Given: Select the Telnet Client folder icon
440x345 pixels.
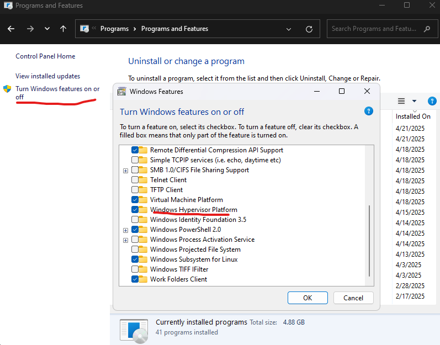Looking at the screenshot, I should pos(143,180).
